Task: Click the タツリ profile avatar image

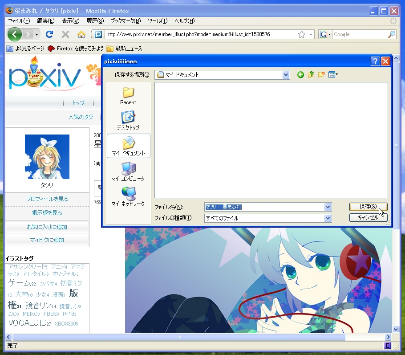Action: [47, 157]
